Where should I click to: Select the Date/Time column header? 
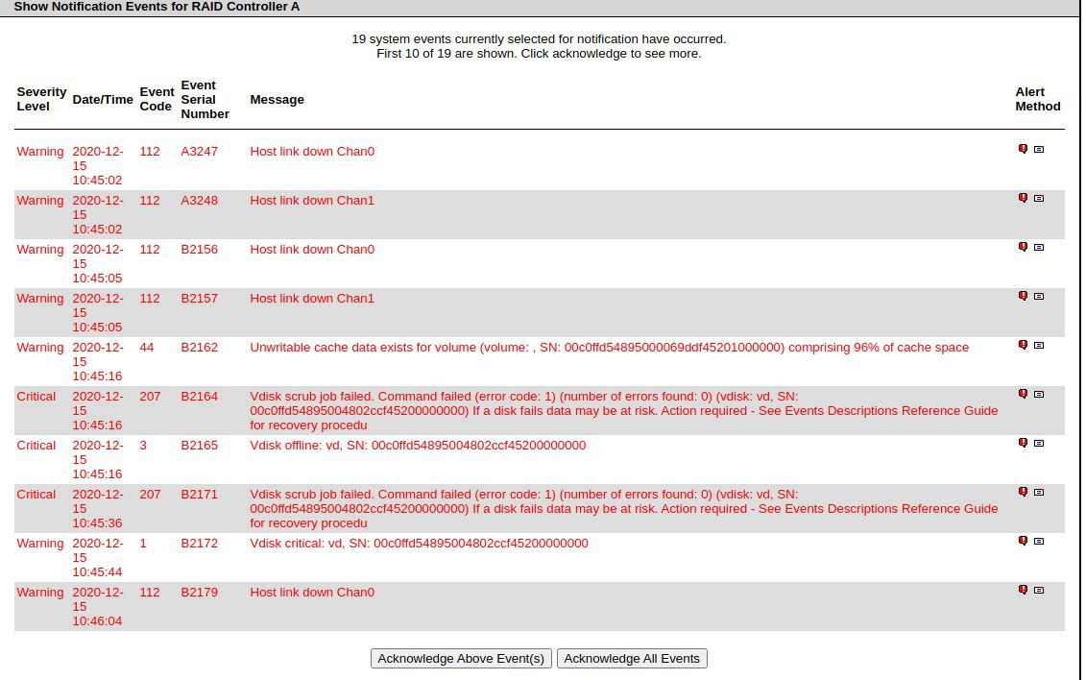click(103, 100)
